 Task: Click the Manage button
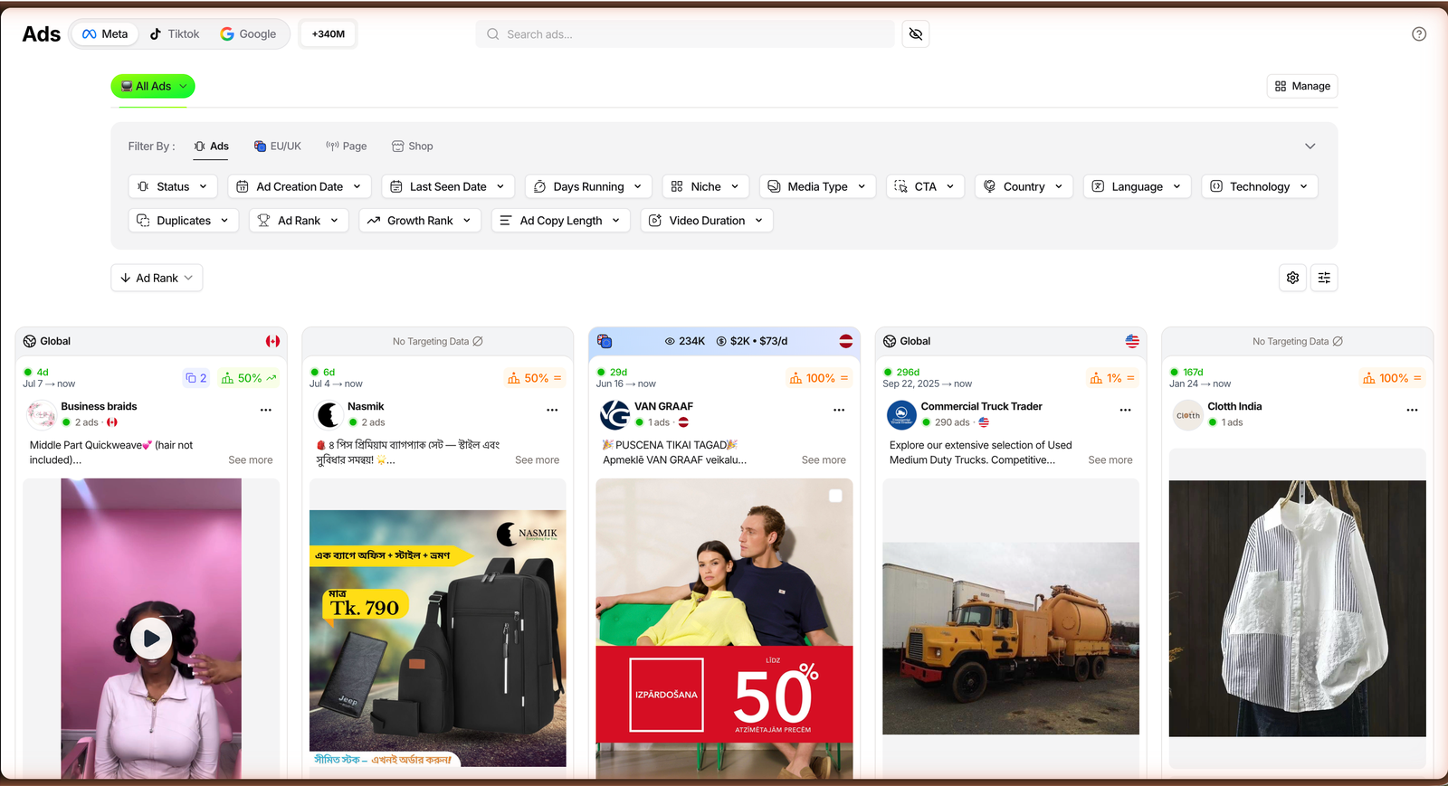(1302, 86)
